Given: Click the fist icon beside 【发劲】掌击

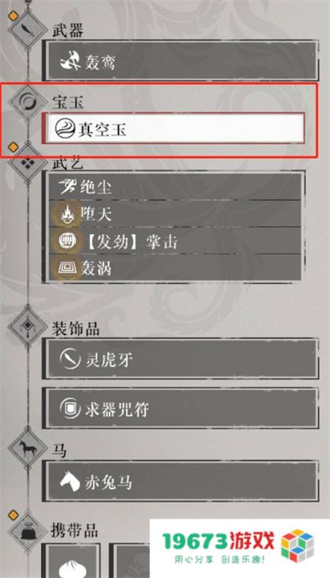Looking at the screenshot, I should pos(67,241).
